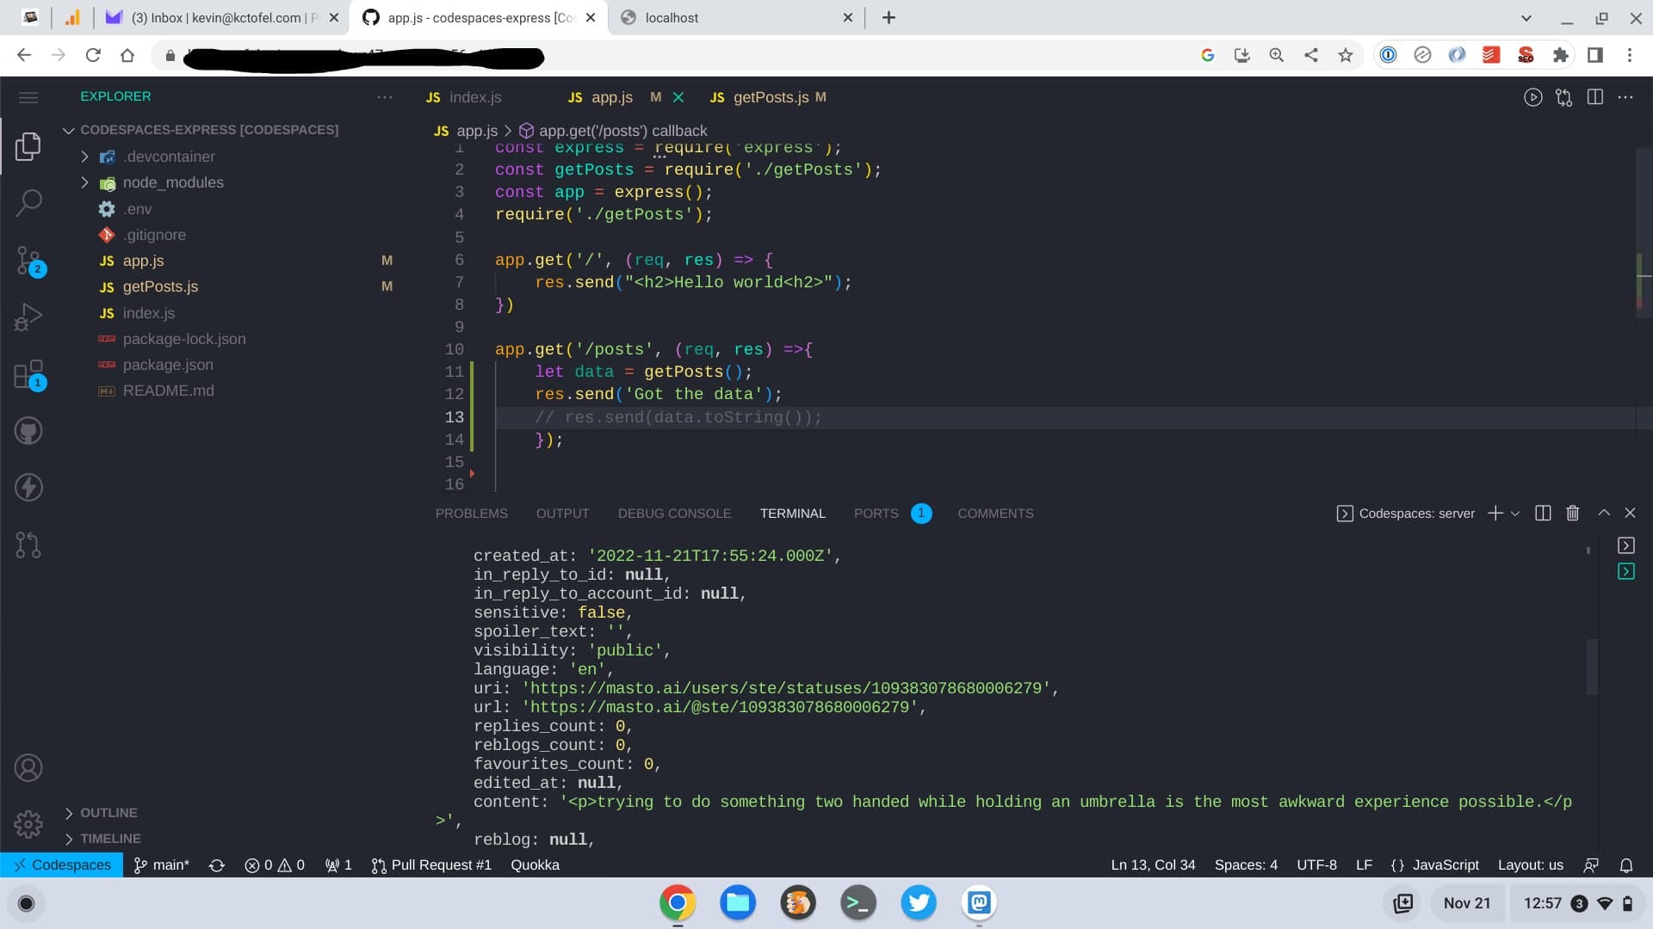Open the lightning bolt extension view

click(28, 488)
